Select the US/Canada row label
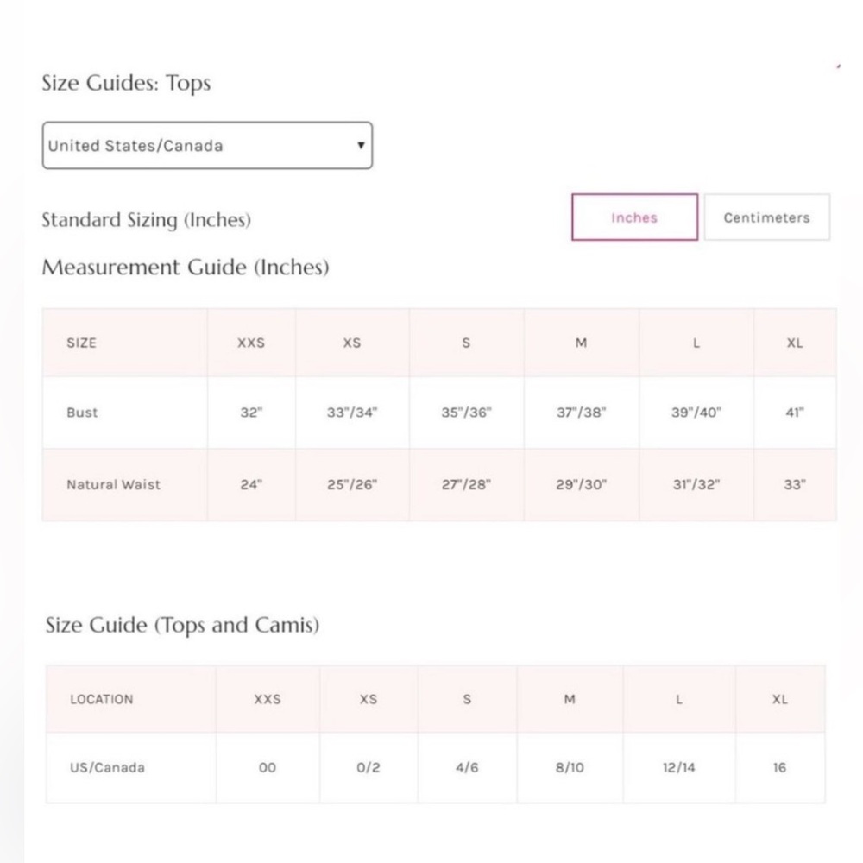Screen dimensions: 863x863 (x=107, y=767)
